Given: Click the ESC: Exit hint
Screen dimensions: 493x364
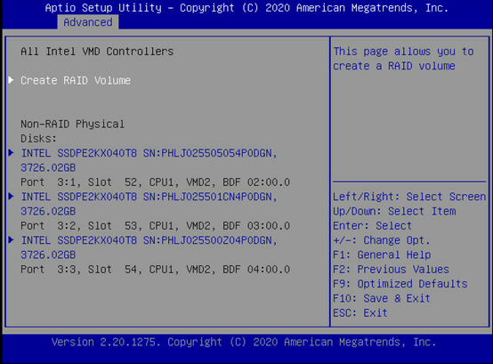Looking at the screenshot, I should (x=360, y=312).
